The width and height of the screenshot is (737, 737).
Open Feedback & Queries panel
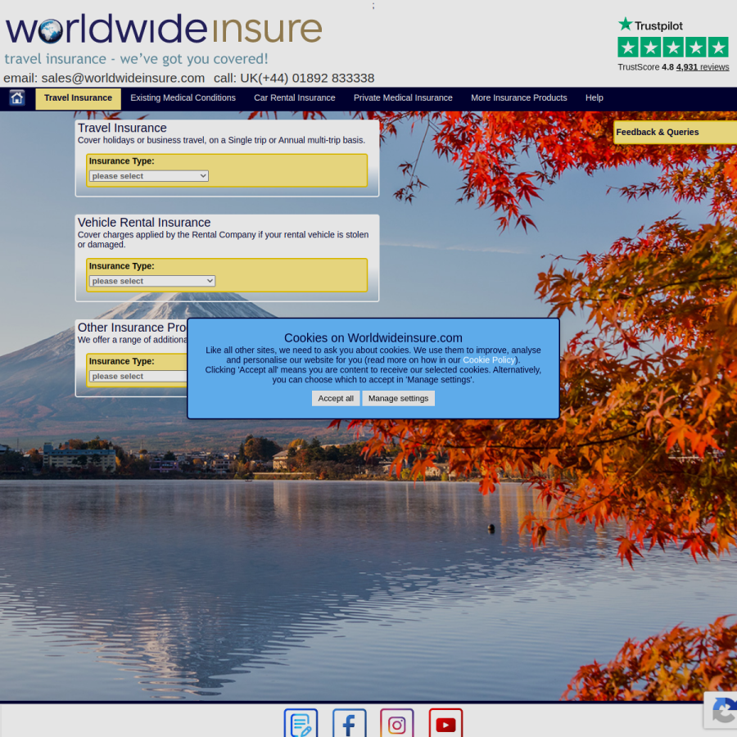pyautogui.click(x=675, y=132)
